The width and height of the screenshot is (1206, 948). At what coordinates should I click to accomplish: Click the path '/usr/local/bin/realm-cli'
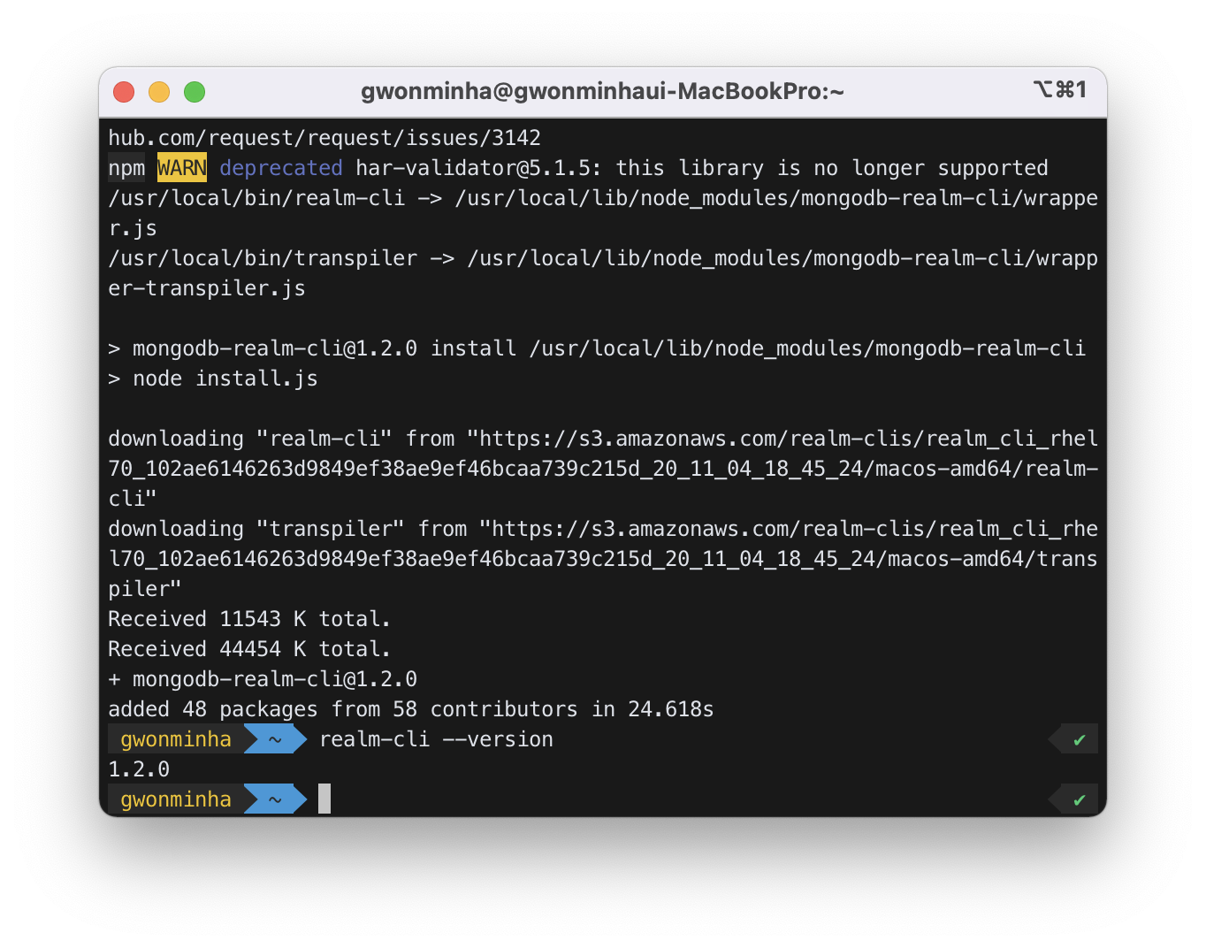tap(256, 198)
